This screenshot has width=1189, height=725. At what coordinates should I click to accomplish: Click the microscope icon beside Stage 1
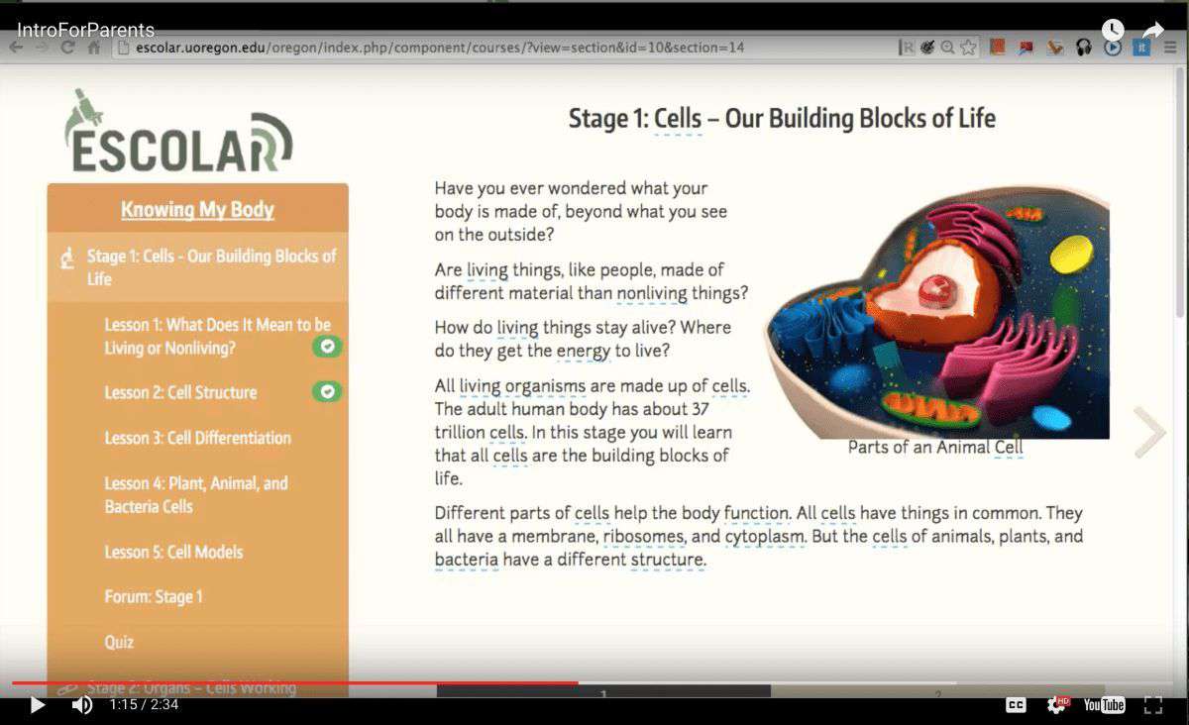tap(67, 259)
